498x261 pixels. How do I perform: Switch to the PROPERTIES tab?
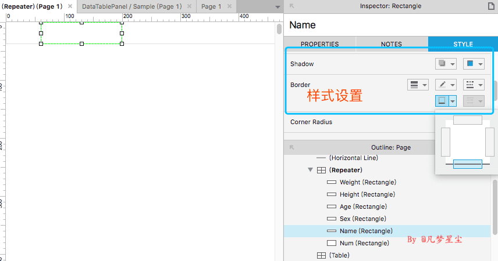(319, 44)
